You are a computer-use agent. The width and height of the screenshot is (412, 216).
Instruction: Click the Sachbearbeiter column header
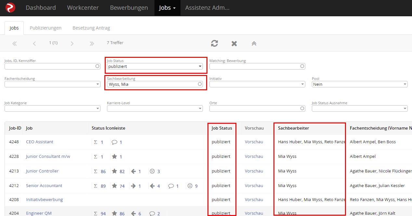pos(294,128)
